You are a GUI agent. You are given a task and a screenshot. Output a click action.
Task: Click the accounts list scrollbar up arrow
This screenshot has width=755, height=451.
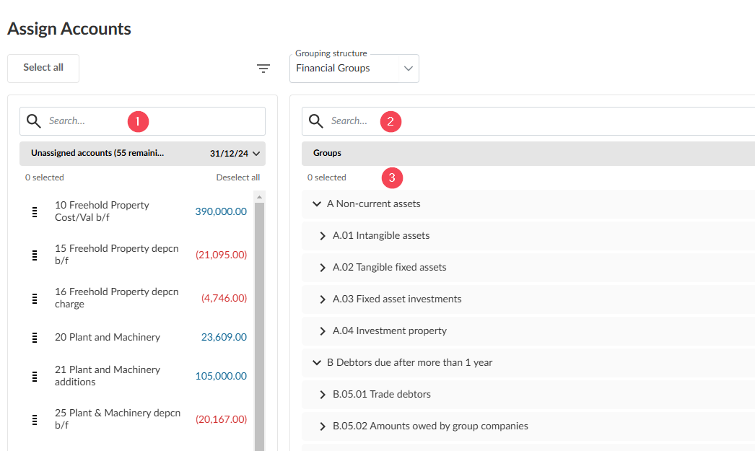(x=260, y=197)
